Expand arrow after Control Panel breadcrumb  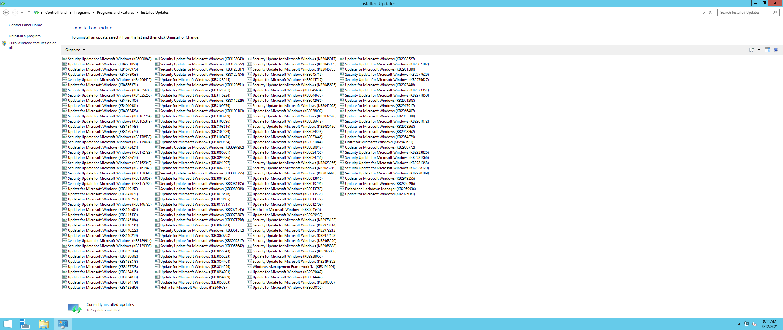71,13
